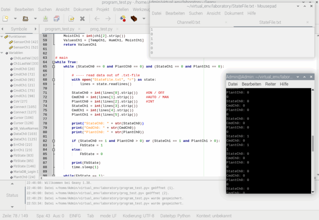
Task: Click the terminal's vertical scrollbar handle
Action: point(312,143)
